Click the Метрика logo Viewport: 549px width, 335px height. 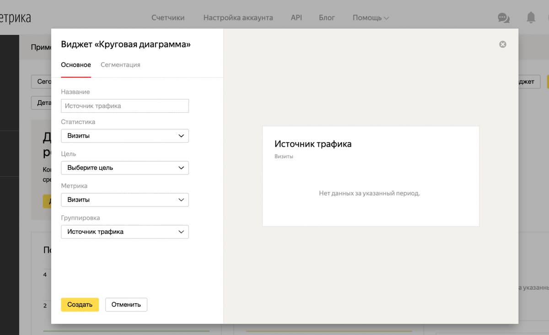[x=15, y=18]
